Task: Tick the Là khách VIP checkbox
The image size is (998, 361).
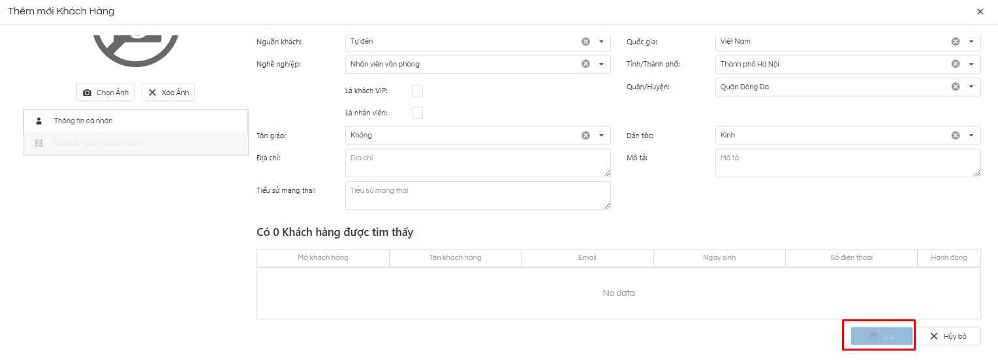Action: (417, 91)
